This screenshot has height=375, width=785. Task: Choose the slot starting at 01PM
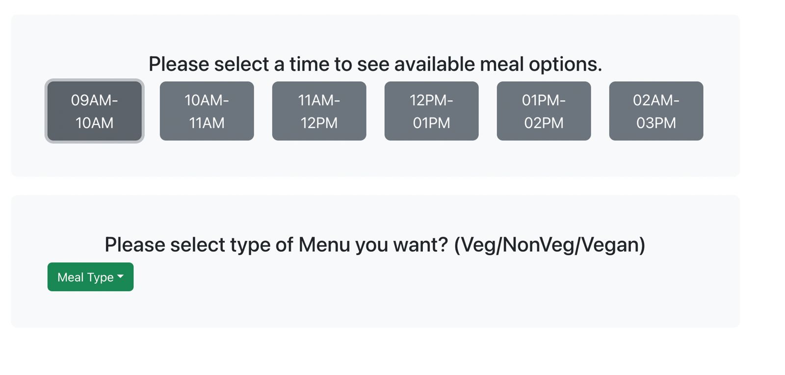click(x=544, y=111)
